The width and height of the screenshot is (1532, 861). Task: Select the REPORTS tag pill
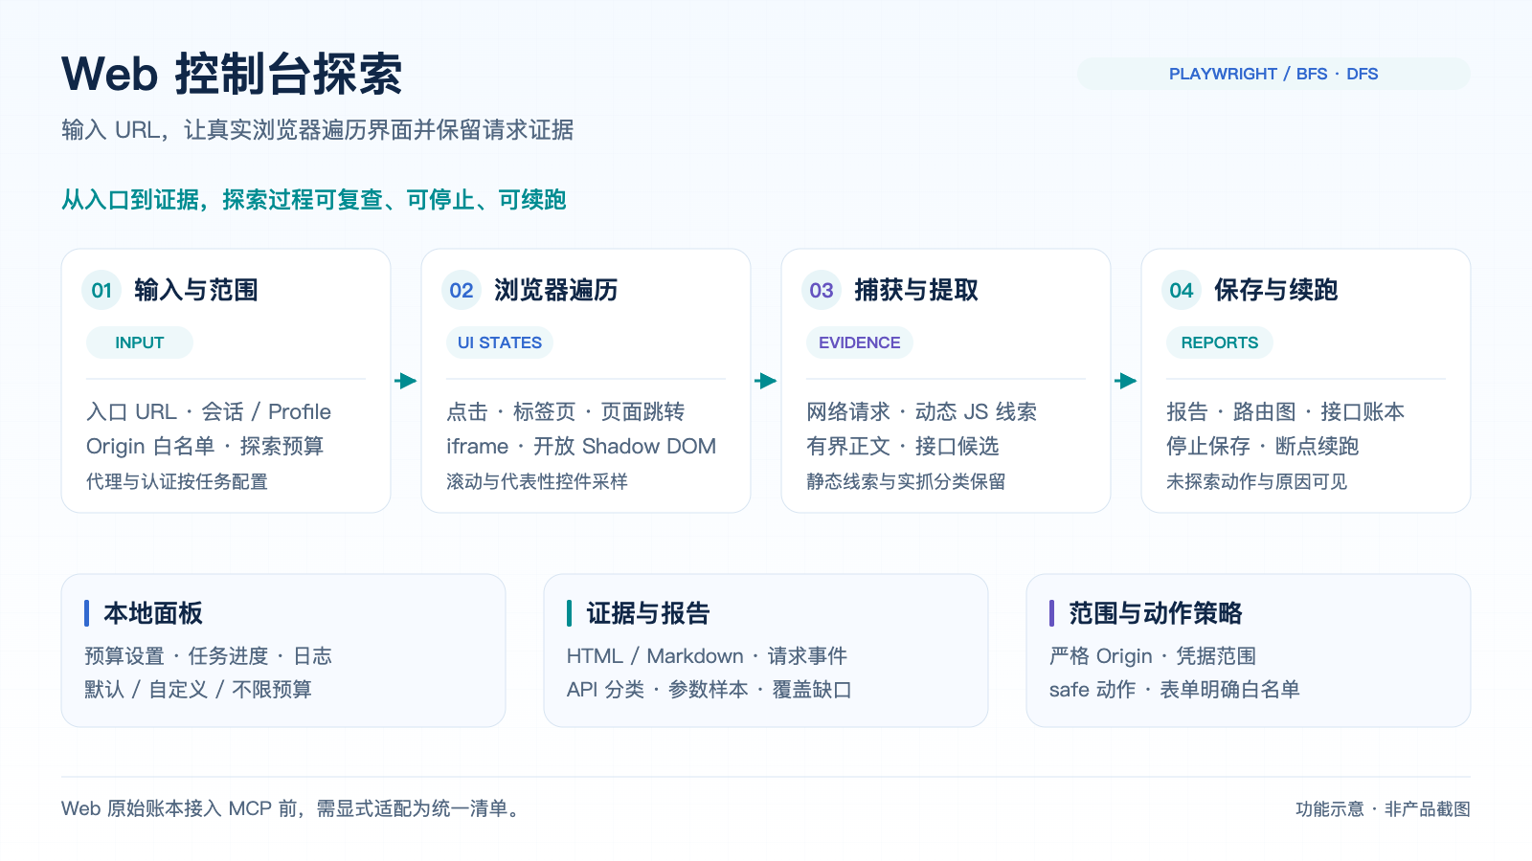click(1220, 342)
